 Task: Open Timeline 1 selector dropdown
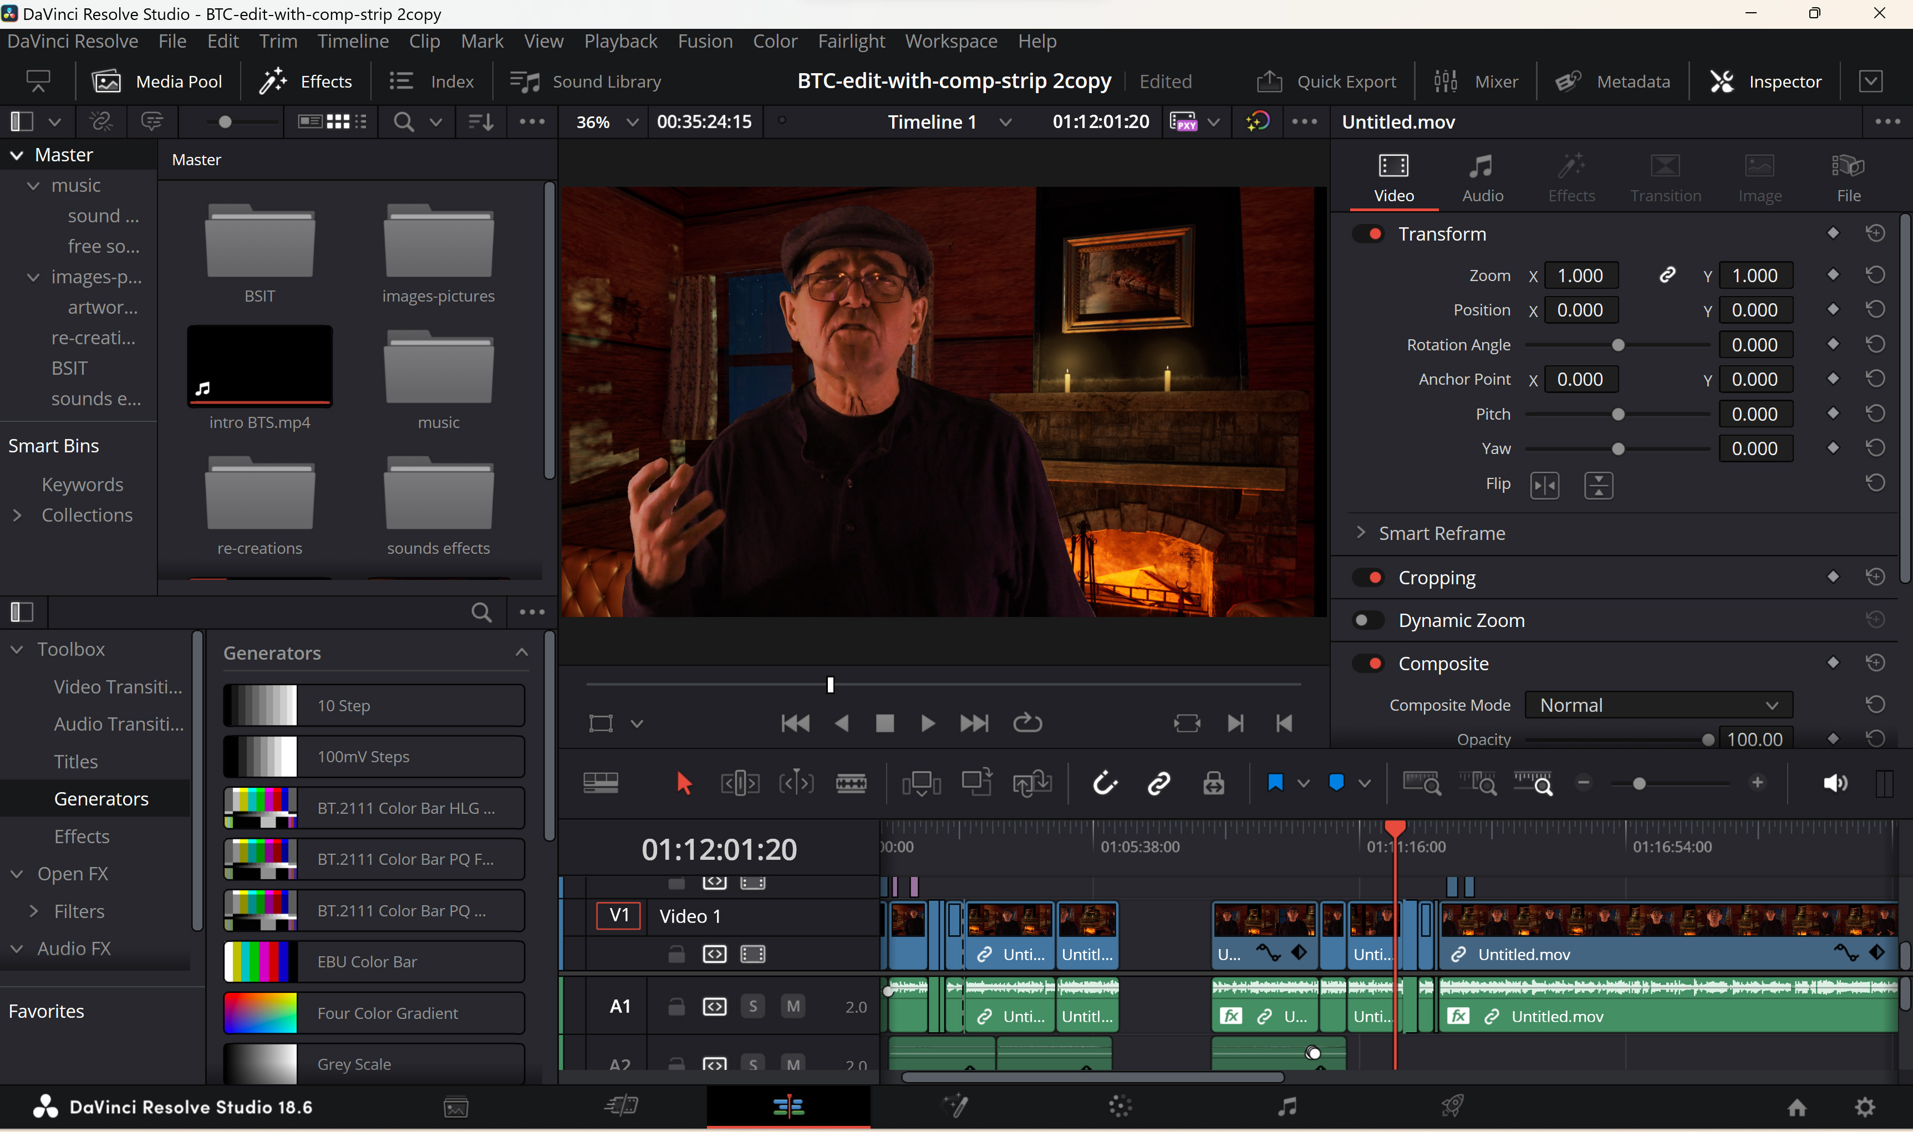point(950,122)
